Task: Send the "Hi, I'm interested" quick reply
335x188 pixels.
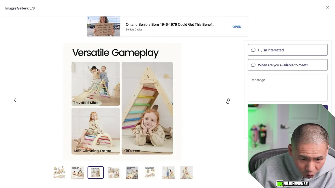Action: (x=288, y=50)
